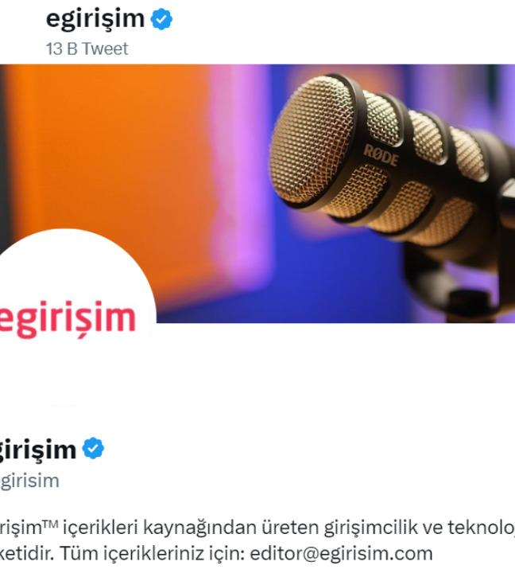
Task: Open the microphone banner header photo
Action: [x=257, y=193]
